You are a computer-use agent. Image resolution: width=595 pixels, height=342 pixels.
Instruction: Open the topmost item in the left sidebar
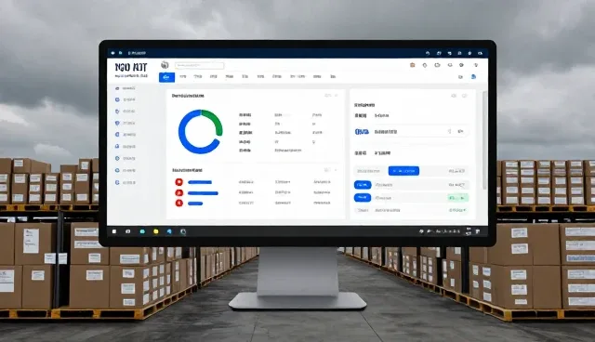[x=126, y=88]
